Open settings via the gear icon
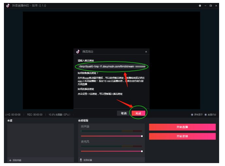This screenshot has width=225, height=166. coord(200,6)
